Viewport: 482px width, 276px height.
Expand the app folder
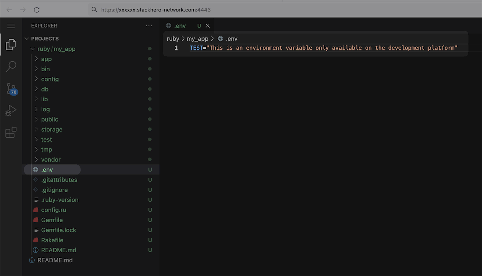click(46, 59)
